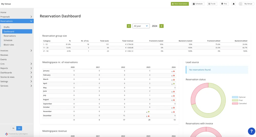
Task: Click the red down arrow in August 2024
Action: (174, 100)
